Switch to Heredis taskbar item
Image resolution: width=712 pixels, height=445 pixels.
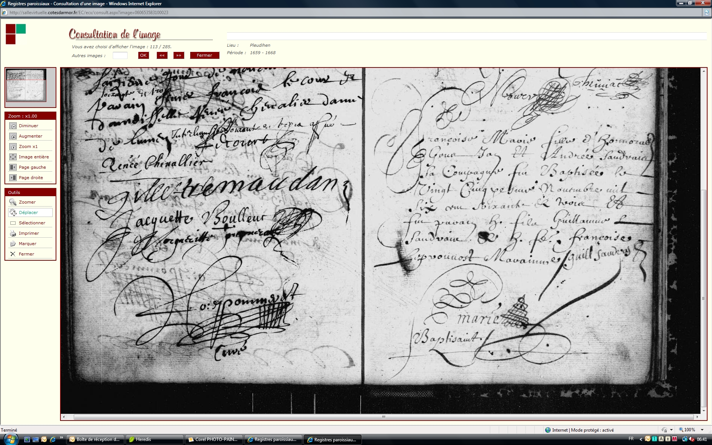pos(154,439)
